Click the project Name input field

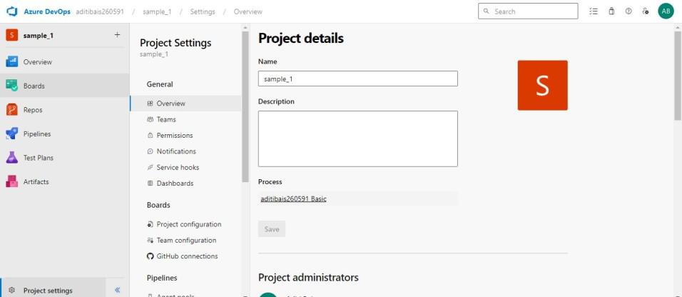(x=357, y=79)
